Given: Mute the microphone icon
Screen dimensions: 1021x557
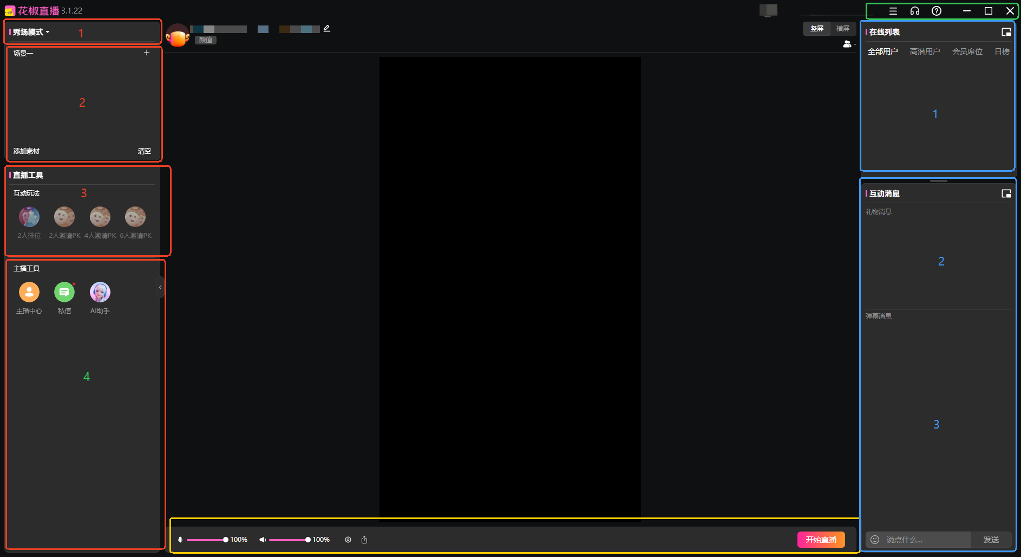Looking at the screenshot, I should tap(180, 540).
